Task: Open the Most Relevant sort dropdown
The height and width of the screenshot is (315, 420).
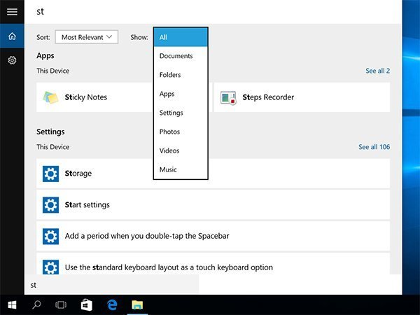Action: point(87,37)
